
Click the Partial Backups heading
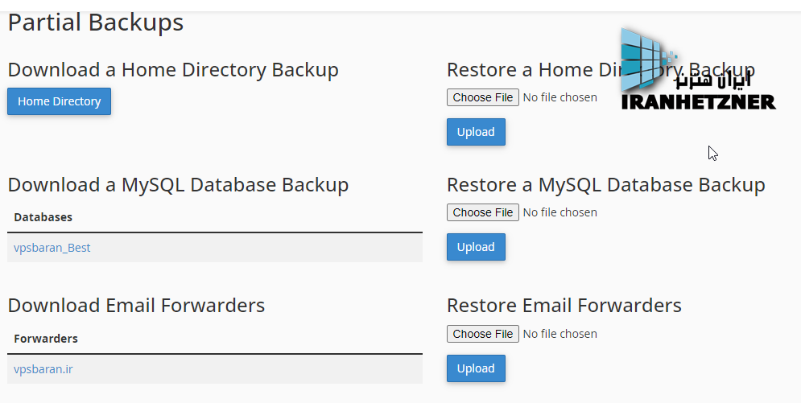[x=96, y=23]
